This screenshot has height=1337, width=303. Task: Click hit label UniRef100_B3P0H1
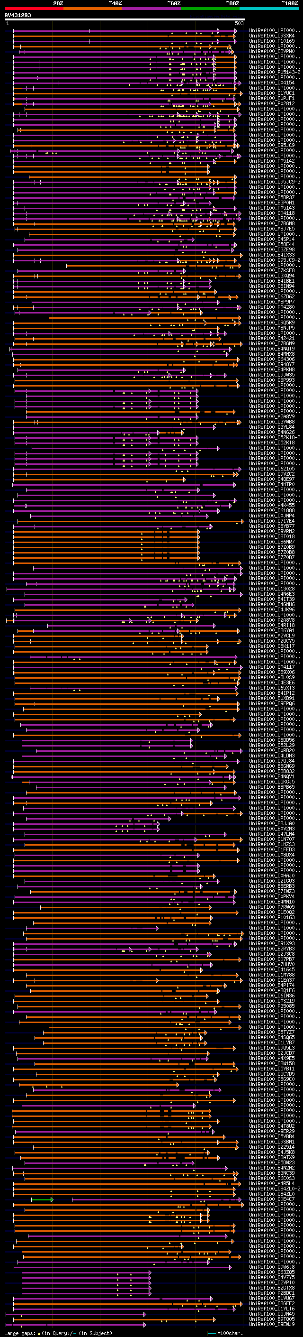272,203
